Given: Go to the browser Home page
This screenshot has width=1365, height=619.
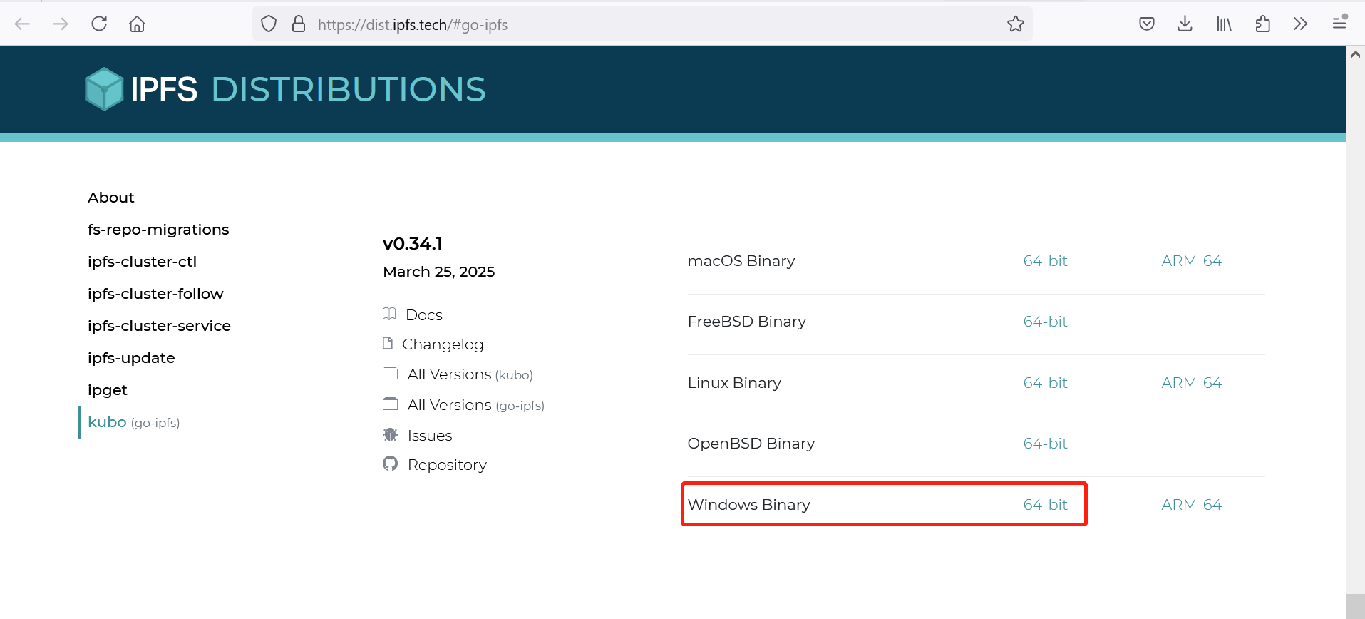Looking at the screenshot, I should tap(137, 24).
